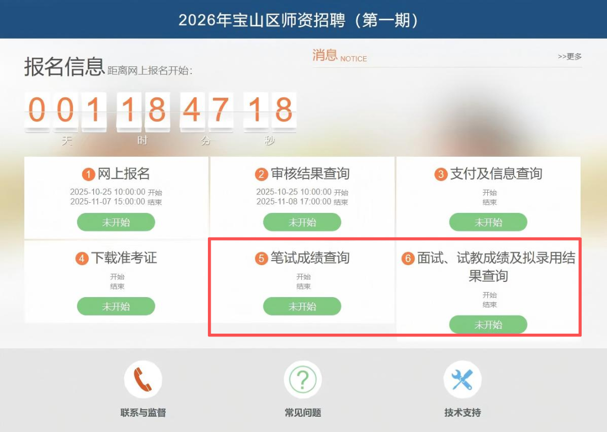The image size is (607, 432).
Task: Open the >>更多 notices link
Action: 569,57
